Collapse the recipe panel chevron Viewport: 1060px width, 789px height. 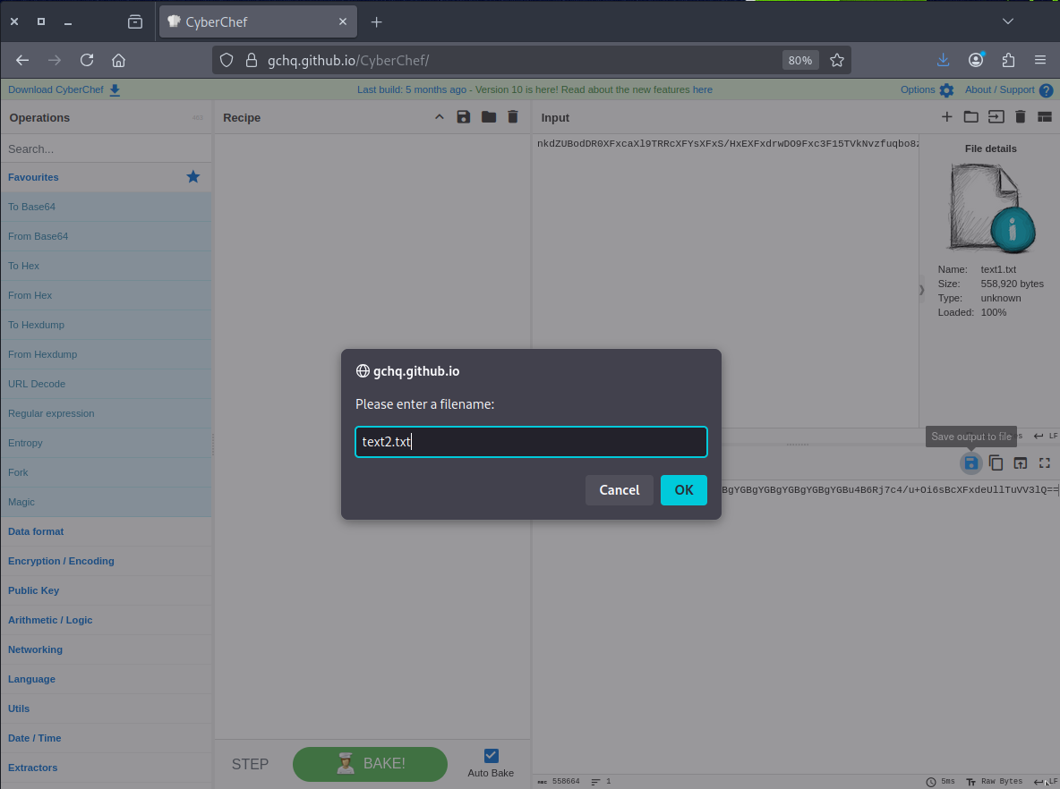pos(439,117)
